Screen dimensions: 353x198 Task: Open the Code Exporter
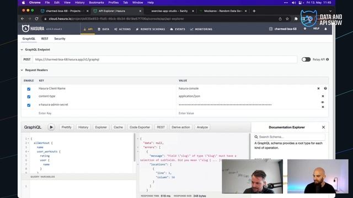click(x=140, y=127)
